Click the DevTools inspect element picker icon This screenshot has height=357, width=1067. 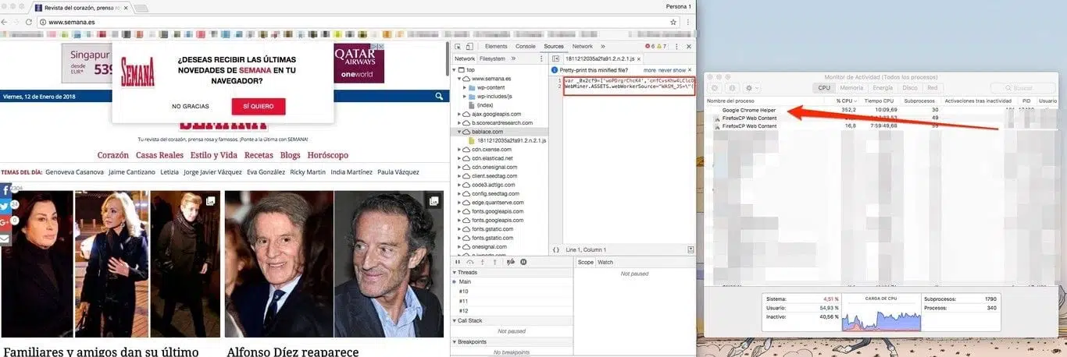458,47
